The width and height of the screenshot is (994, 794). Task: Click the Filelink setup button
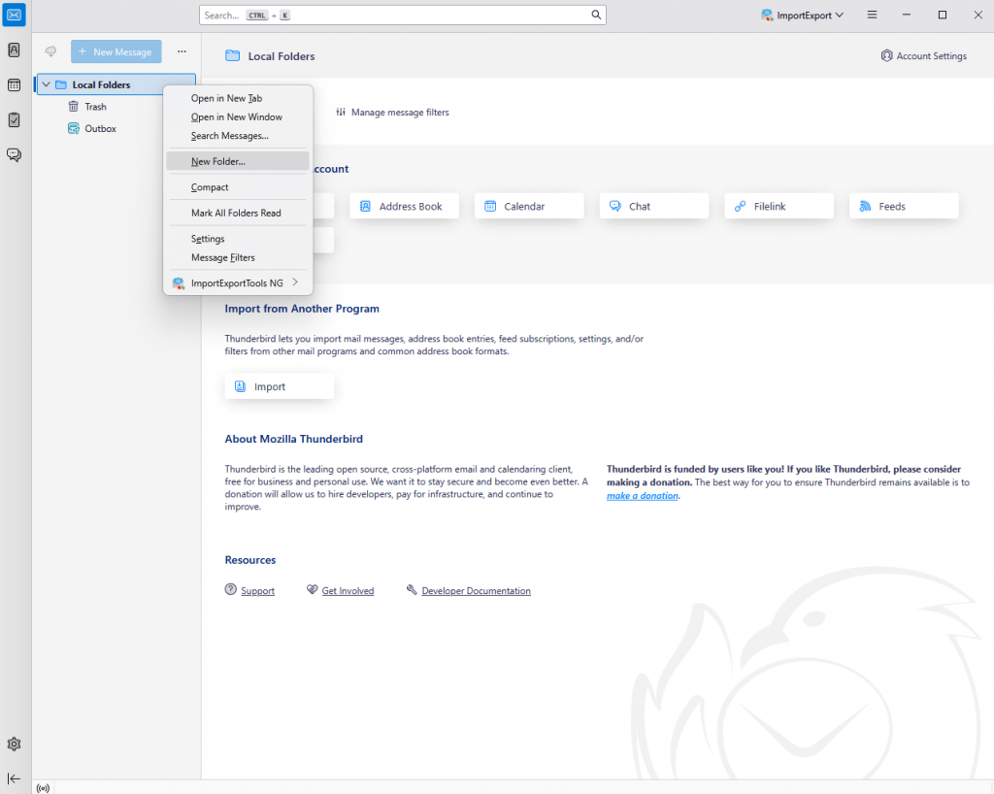779,206
